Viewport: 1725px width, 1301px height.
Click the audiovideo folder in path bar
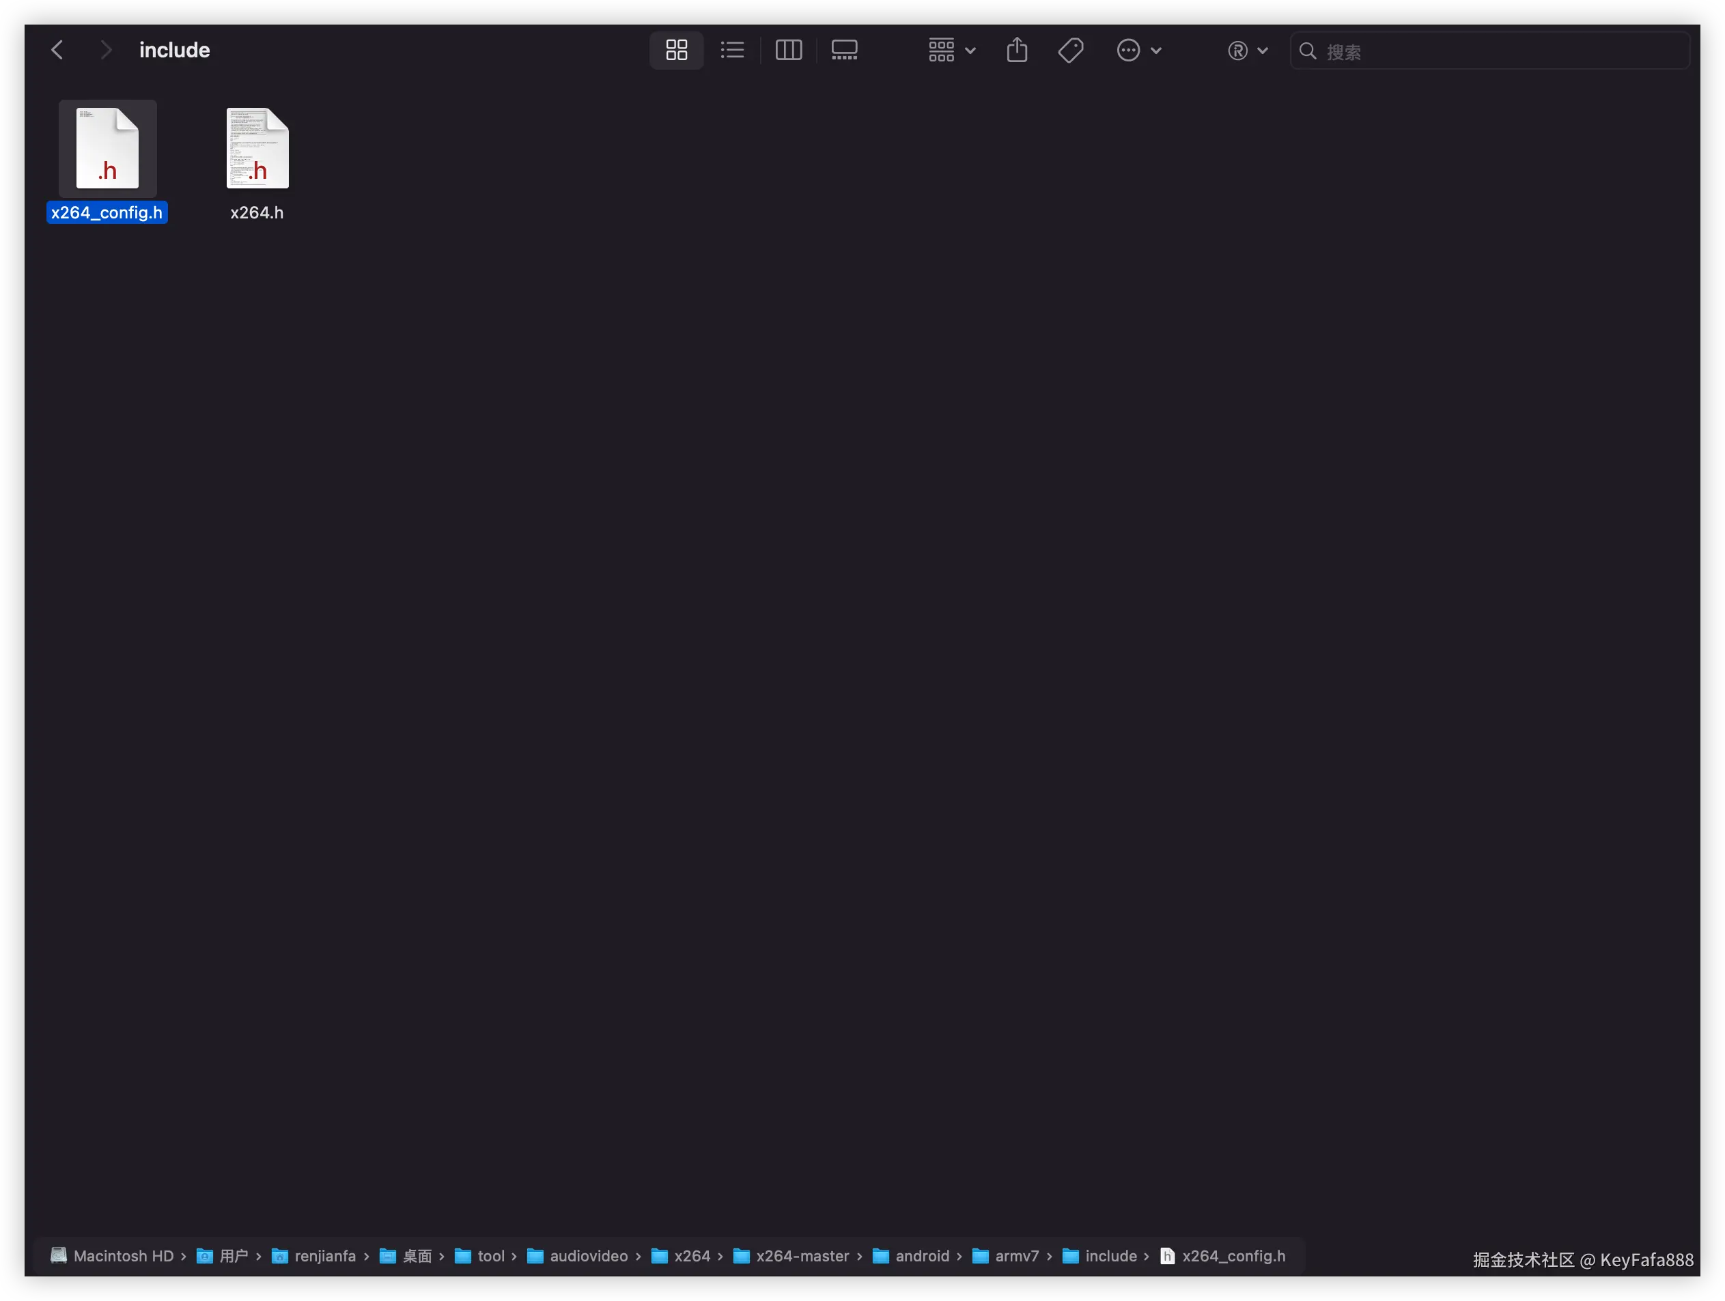pyautogui.click(x=588, y=1256)
